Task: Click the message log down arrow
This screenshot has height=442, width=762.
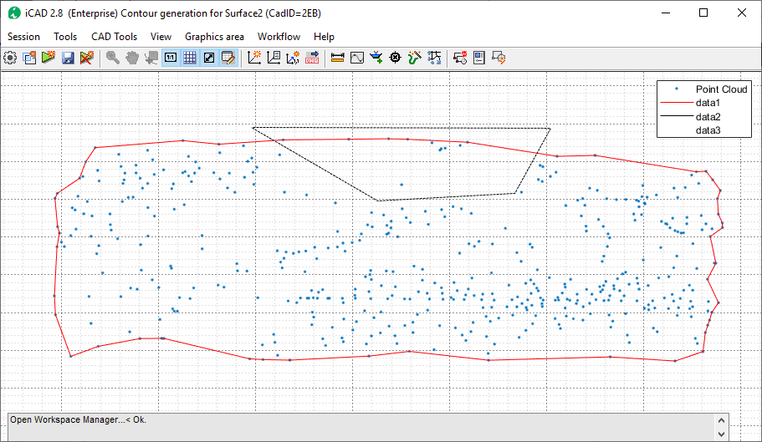Action: tap(721, 434)
